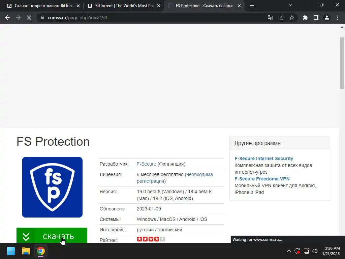Click the scrollbar up arrow
The height and width of the screenshot is (259, 345).
[x=342, y=27]
